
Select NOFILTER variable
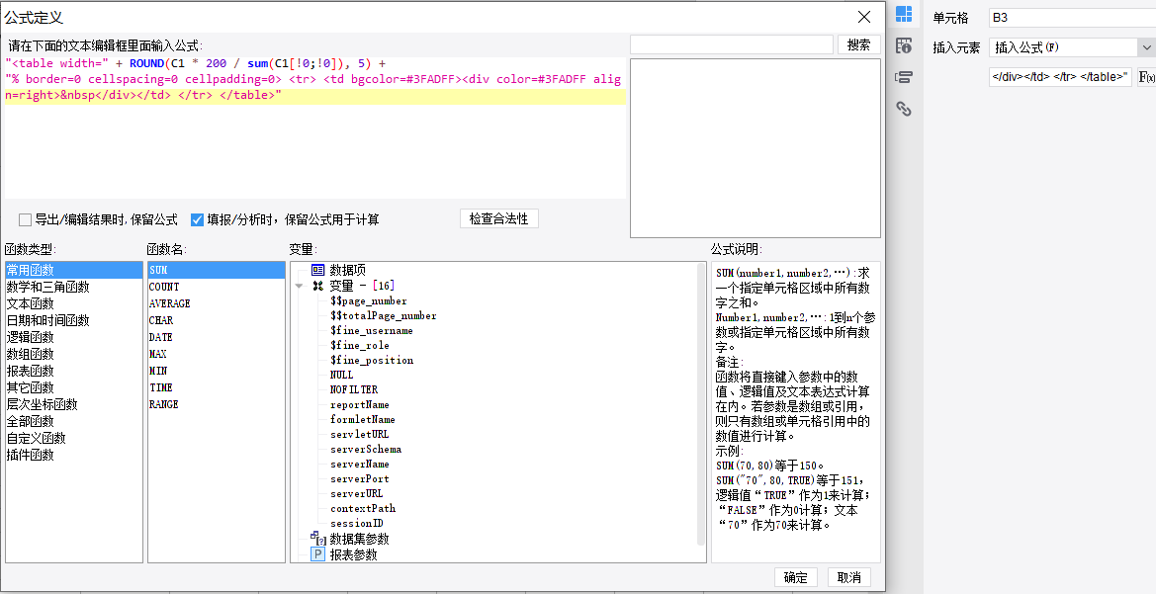(x=354, y=389)
